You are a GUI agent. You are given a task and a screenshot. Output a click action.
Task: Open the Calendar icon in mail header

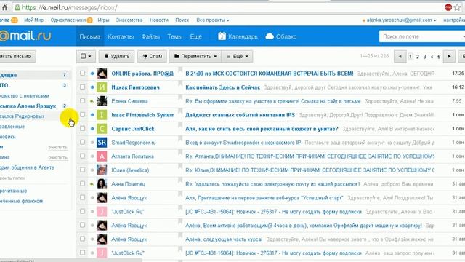[x=222, y=36]
